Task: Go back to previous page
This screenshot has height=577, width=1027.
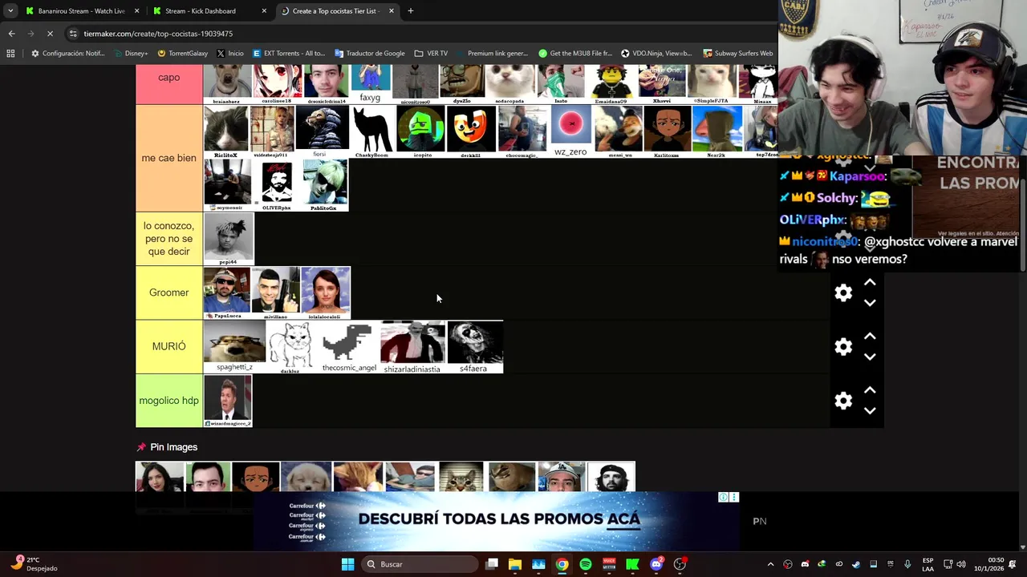Action: (x=11, y=34)
